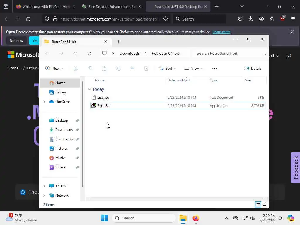Switch to large thumbnails view icon in status bar
Screen dimensions: 300x225
pos(265,204)
